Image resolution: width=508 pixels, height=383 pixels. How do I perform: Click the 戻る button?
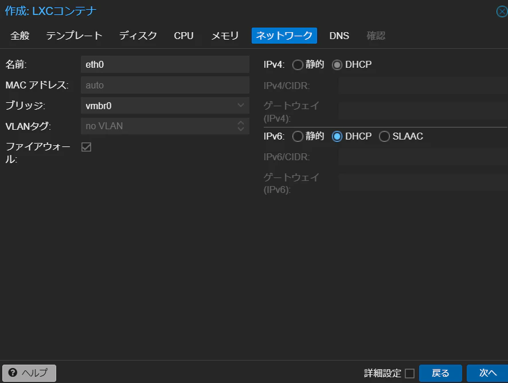[440, 373]
